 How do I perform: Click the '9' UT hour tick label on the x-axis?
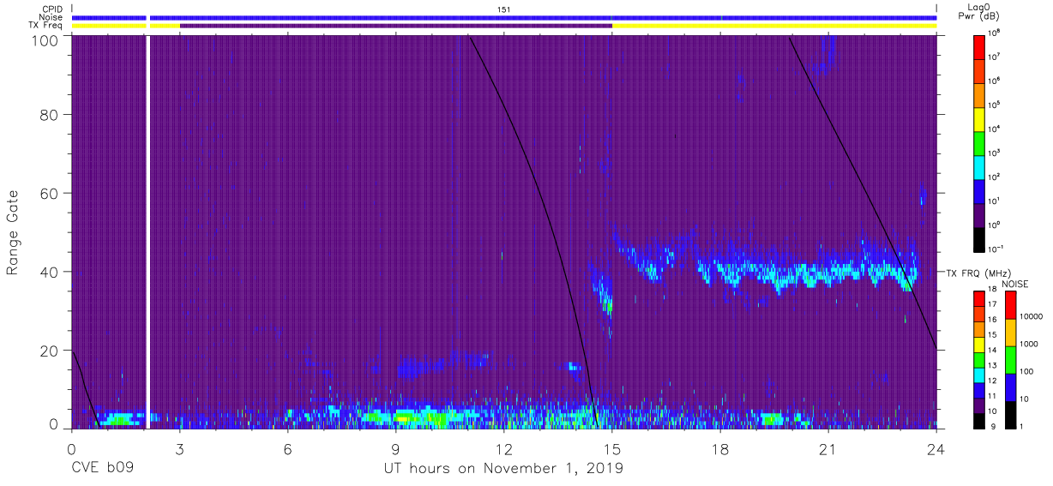click(395, 449)
